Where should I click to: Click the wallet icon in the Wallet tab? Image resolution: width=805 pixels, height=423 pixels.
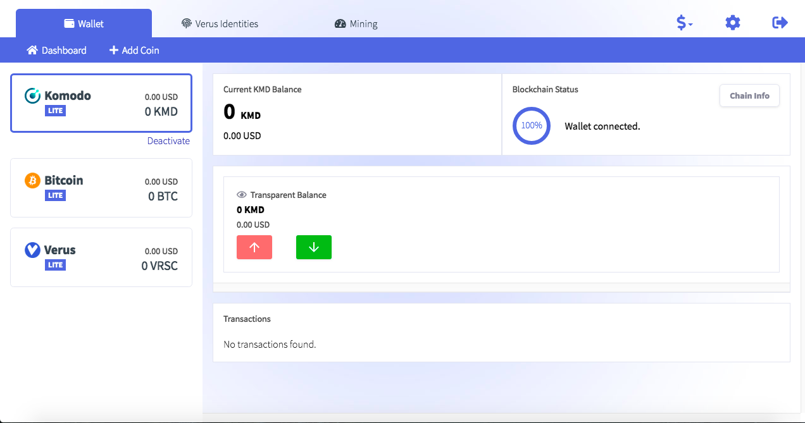pos(70,23)
